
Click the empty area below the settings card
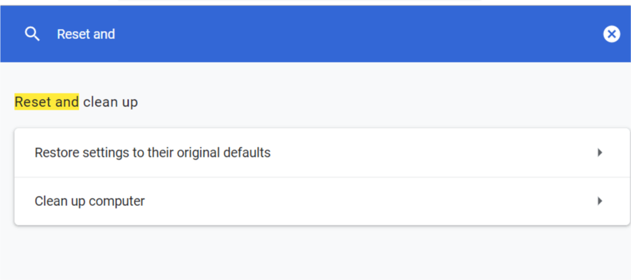pyautogui.click(x=322, y=252)
